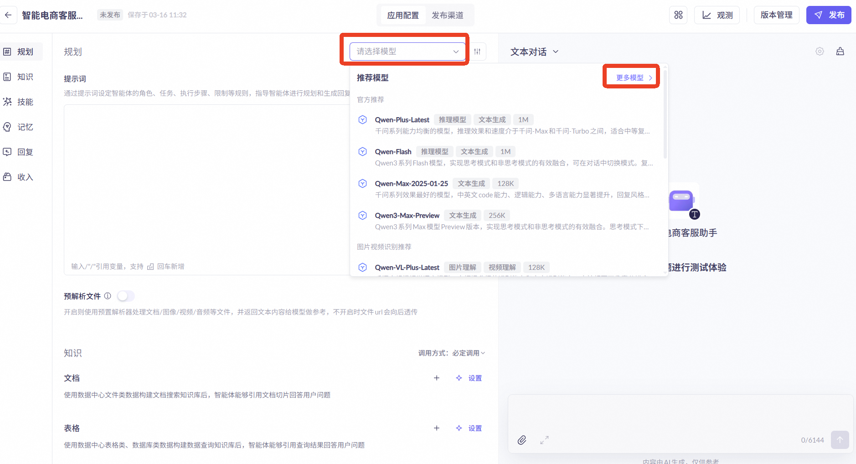
Task: Click the Qwen-VL-Plus-Latest model icon
Action: (x=363, y=267)
